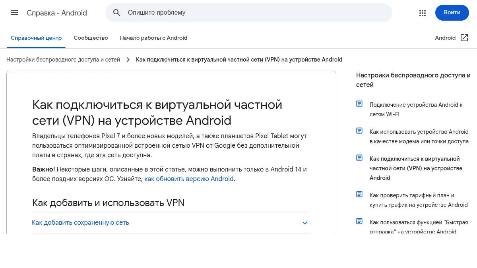Open the Google apps grid
The width and height of the screenshot is (477, 268).
point(423,13)
